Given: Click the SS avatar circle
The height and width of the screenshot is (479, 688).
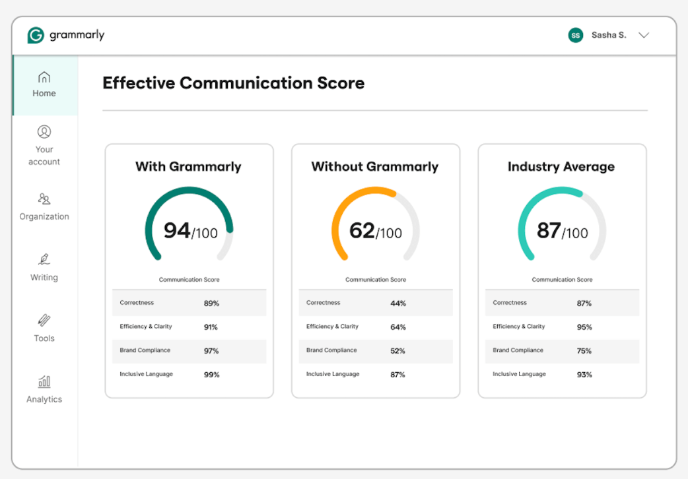Looking at the screenshot, I should click(x=575, y=35).
